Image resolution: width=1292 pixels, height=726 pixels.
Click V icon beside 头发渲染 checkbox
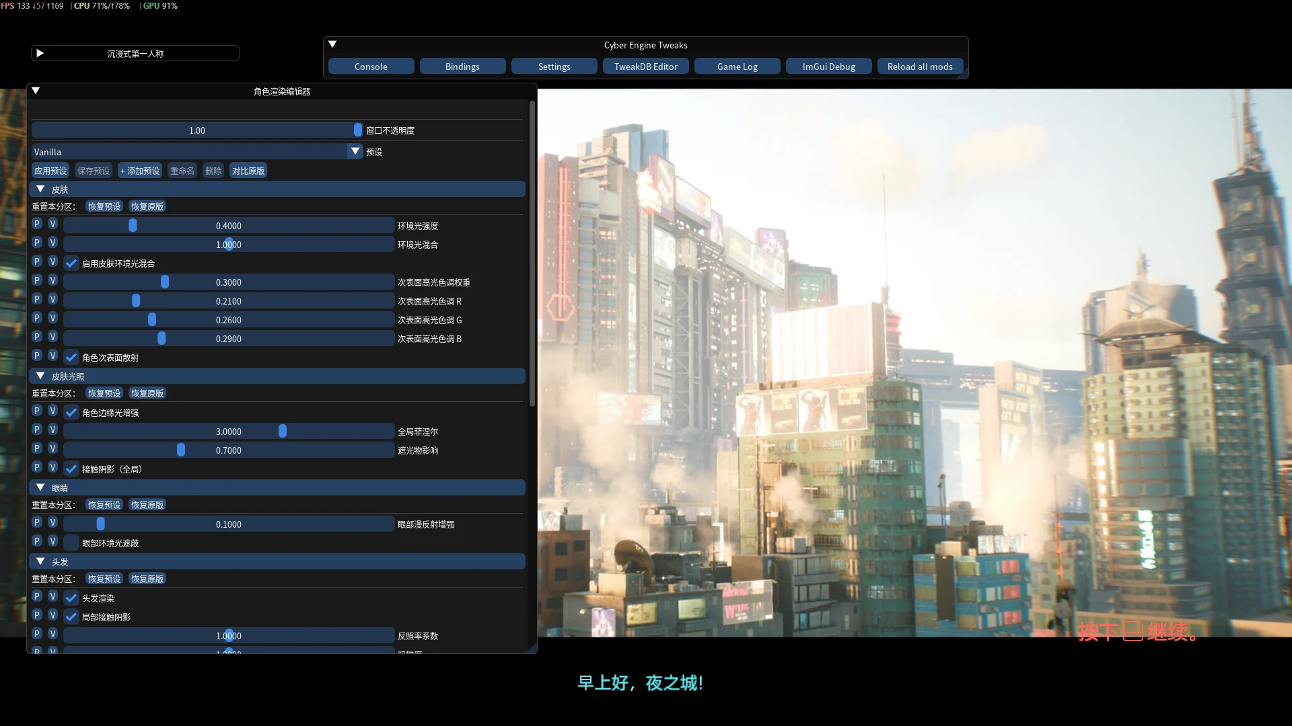coord(52,596)
